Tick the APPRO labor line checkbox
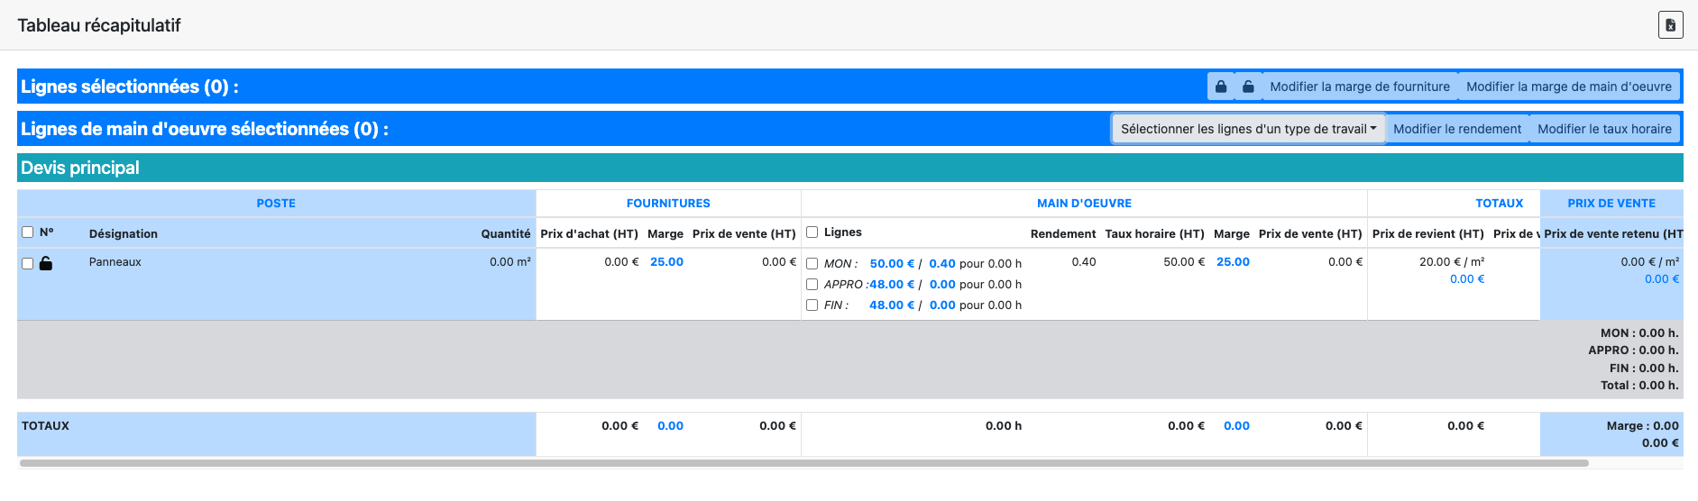This screenshot has height=501, width=1698. click(812, 285)
